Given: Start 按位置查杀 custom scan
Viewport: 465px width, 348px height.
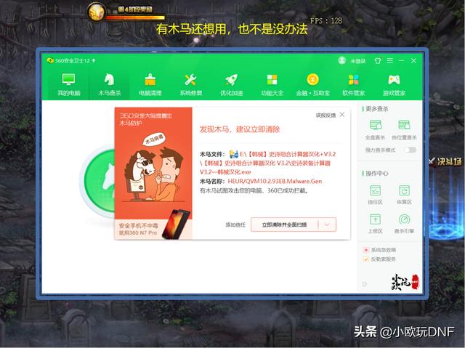Looking at the screenshot, I should pyautogui.click(x=404, y=129).
